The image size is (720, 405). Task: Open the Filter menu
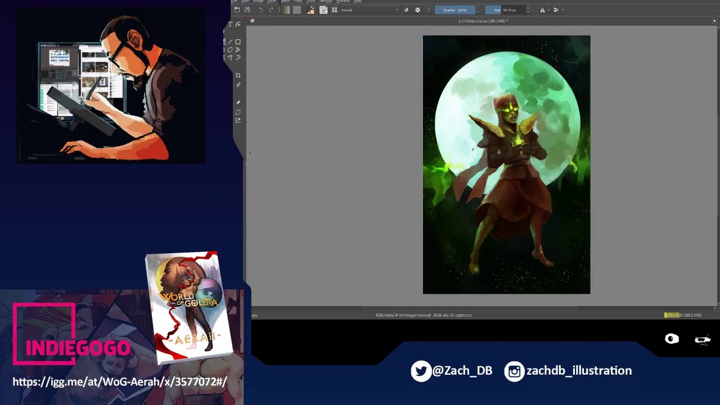click(x=298, y=1)
